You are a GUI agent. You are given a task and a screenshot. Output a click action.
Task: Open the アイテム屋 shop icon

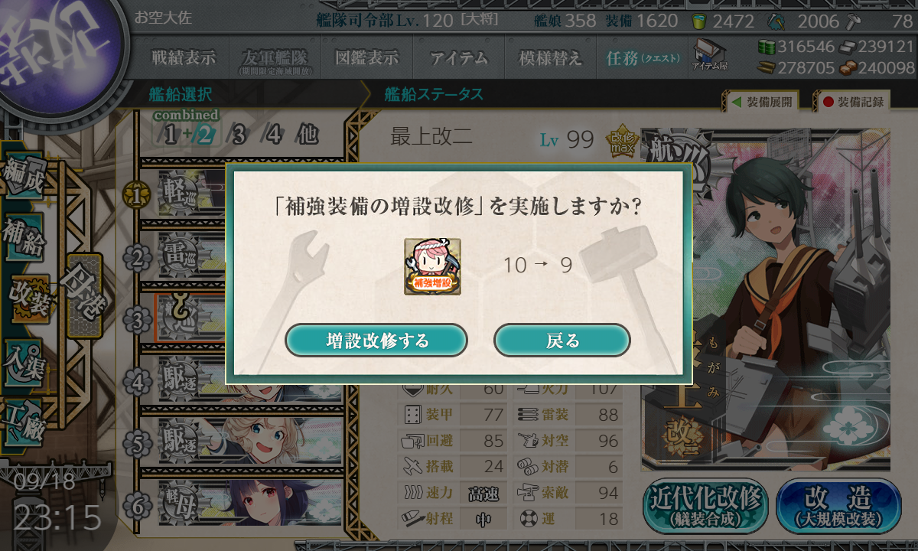(710, 56)
